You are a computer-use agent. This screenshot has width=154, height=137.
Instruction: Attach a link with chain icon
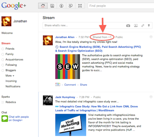pos(143,25)
